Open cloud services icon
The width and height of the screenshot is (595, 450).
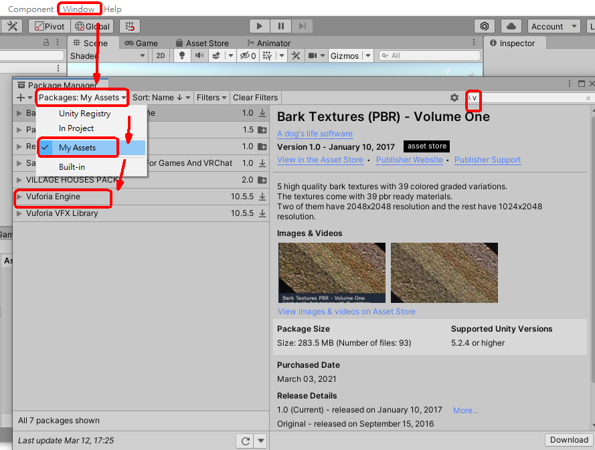[x=511, y=26]
